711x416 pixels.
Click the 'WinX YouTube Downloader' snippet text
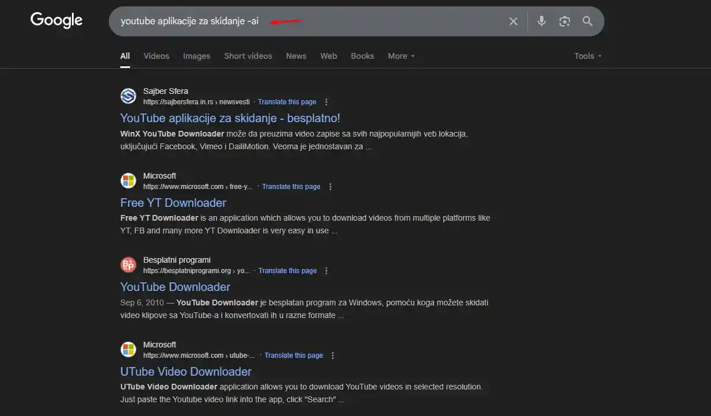pyautogui.click(x=172, y=134)
